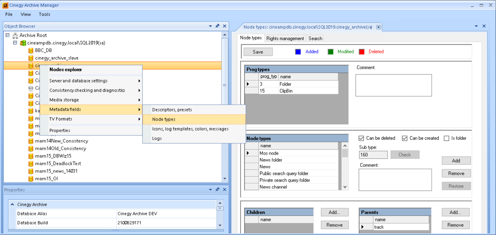Click the cinegy_archive_slave database icon
Image resolution: width=496 pixels, height=235 pixels.
click(31, 58)
